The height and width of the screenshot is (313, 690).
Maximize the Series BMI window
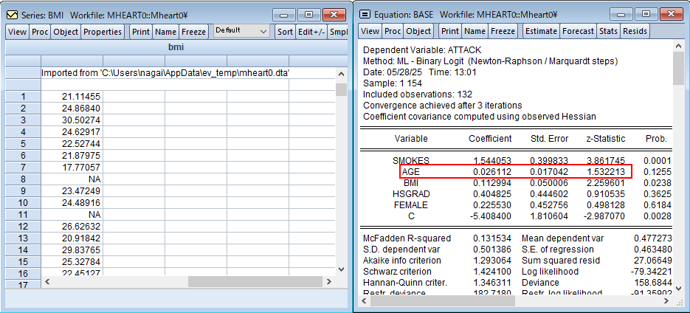308,14
